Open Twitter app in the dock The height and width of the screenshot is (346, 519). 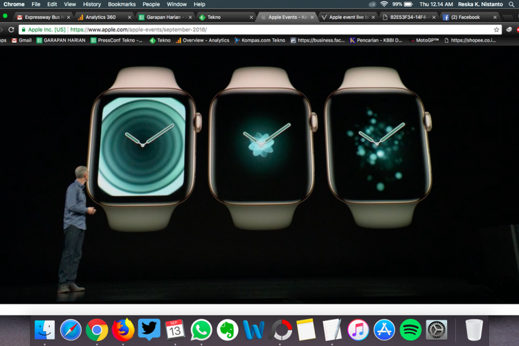(149, 329)
